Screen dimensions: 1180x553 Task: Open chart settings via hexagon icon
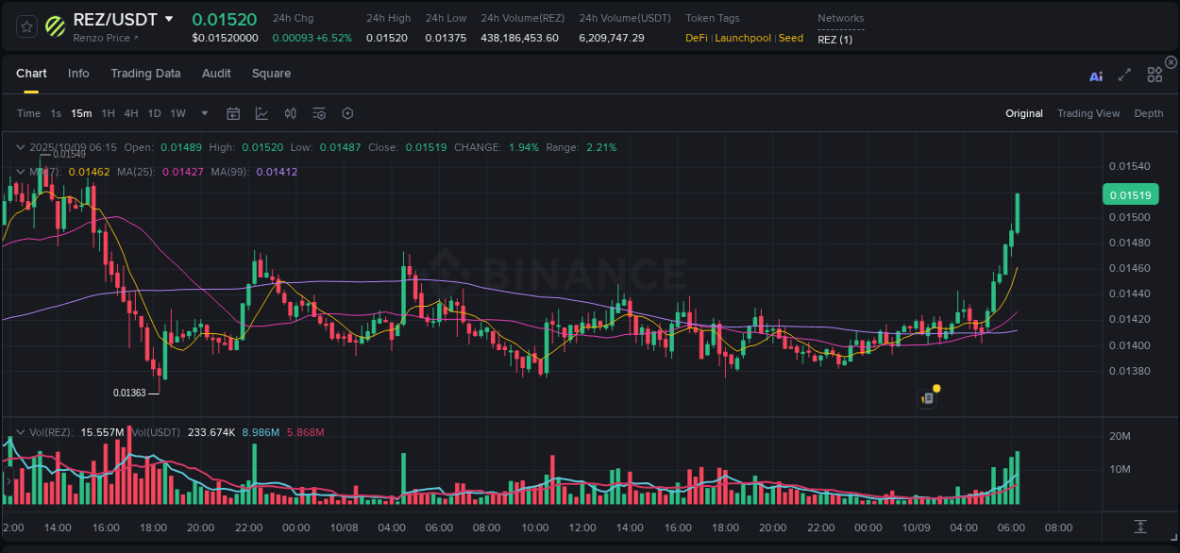coord(346,113)
